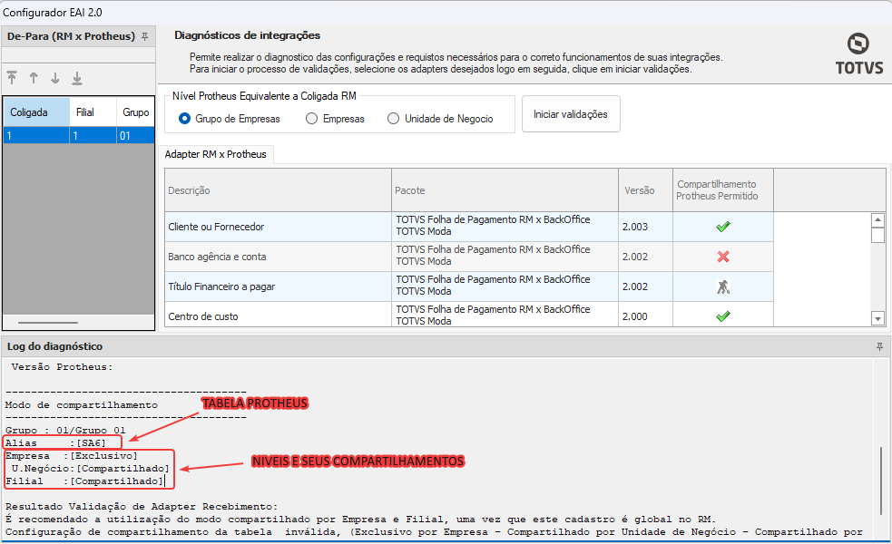Click Compartilhamento Protheus Permitido header
The height and width of the screenshot is (544, 892).
(x=722, y=190)
